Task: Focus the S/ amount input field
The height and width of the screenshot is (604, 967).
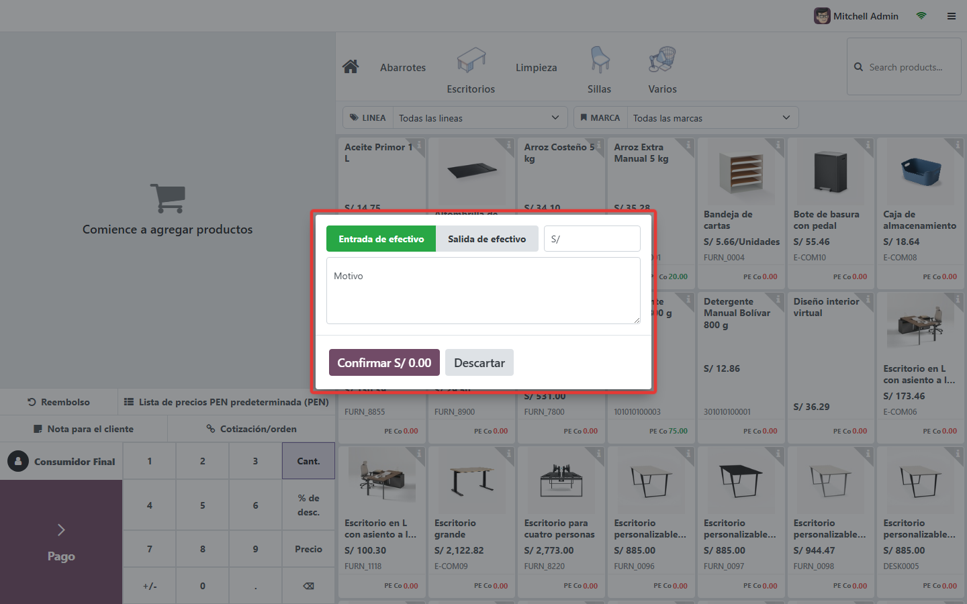Action: coord(592,239)
